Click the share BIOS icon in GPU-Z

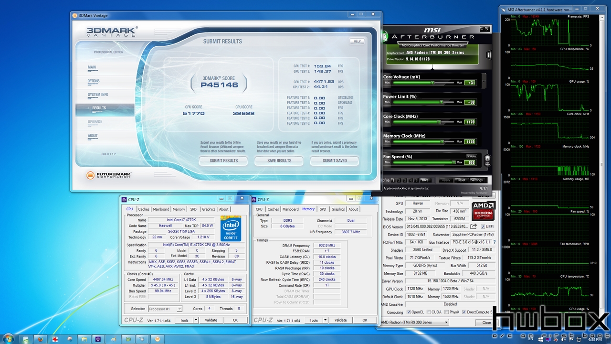[474, 226]
